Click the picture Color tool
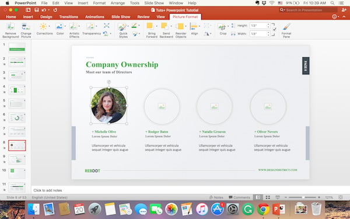 tap(60, 29)
